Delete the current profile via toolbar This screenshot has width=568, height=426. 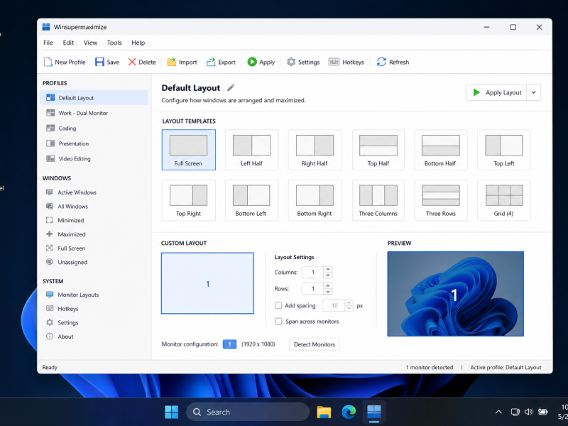coord(142,62)
